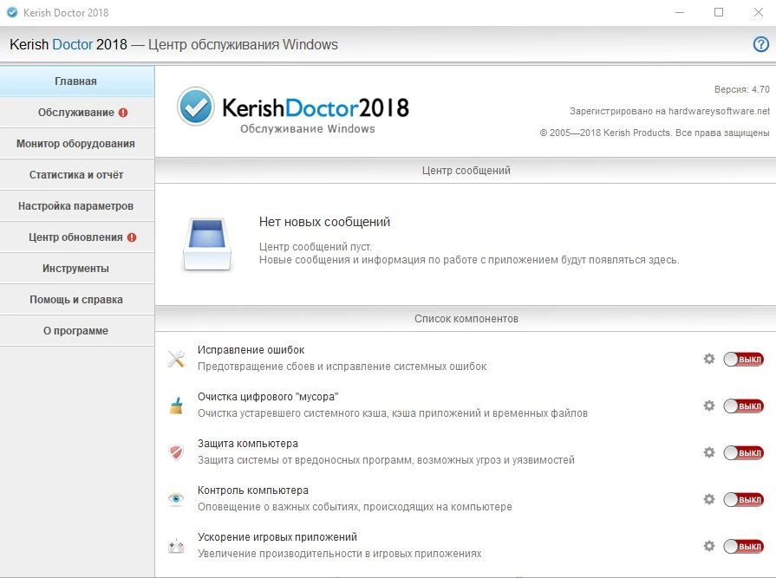The image size is (776, 578).
Task: Click the Очистка цифрового "мусора" title
Action: pyautogui.click(x=268, y=397)
